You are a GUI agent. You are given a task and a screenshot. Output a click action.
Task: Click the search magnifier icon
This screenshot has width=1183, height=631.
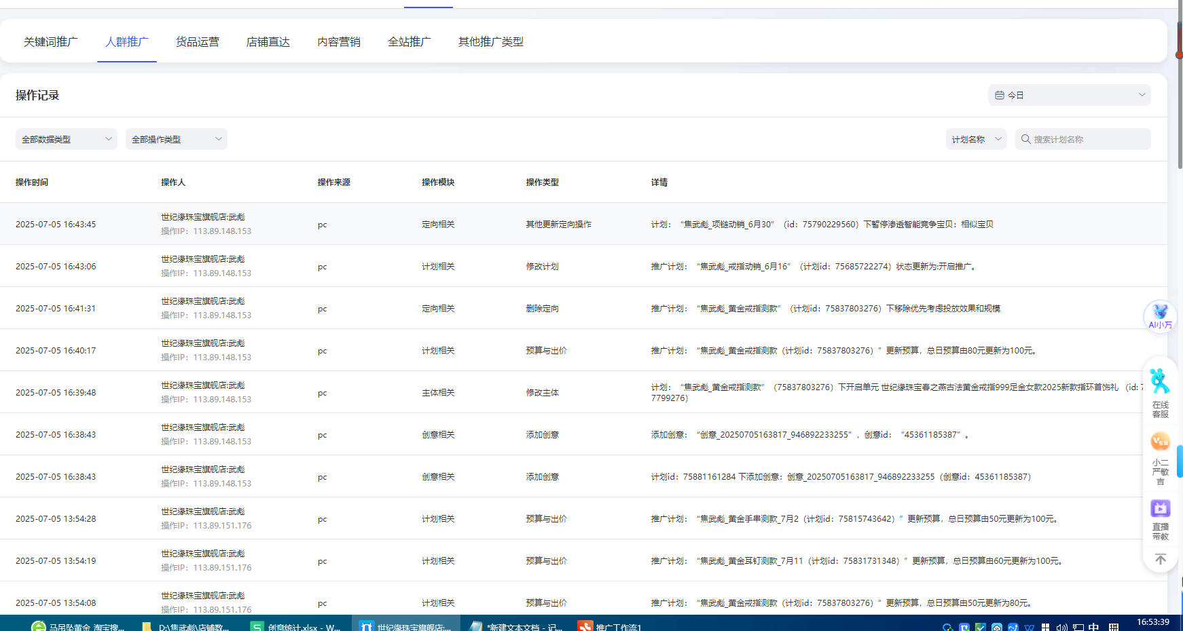[x=1025, y=139]
